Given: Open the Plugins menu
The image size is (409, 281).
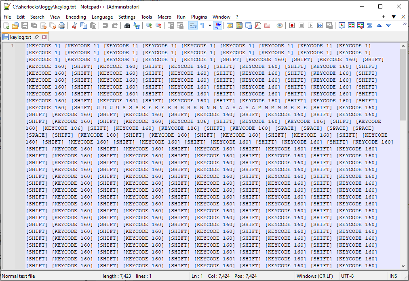Looking at the screenshot, I should pyautogui.click(x=199, y=17).
